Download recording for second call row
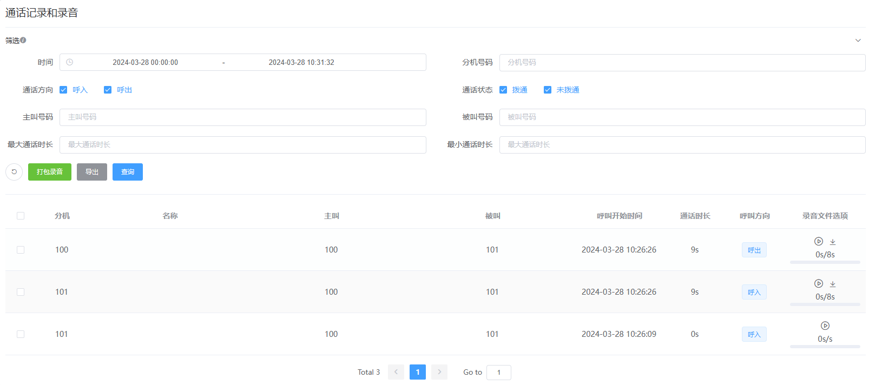This screenshot has width=869, height=385. [833, 284]
